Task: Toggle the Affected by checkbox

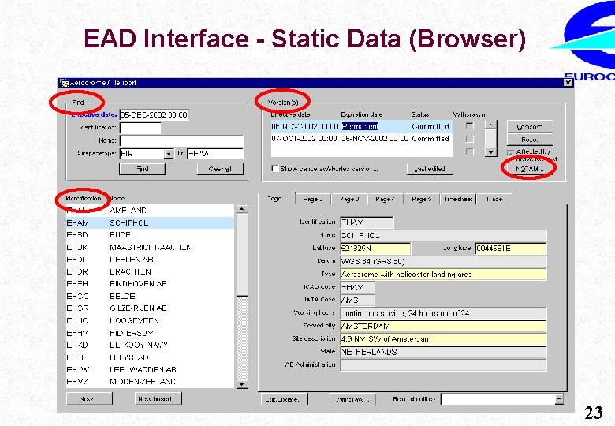Action: click(x=510, y=152)
